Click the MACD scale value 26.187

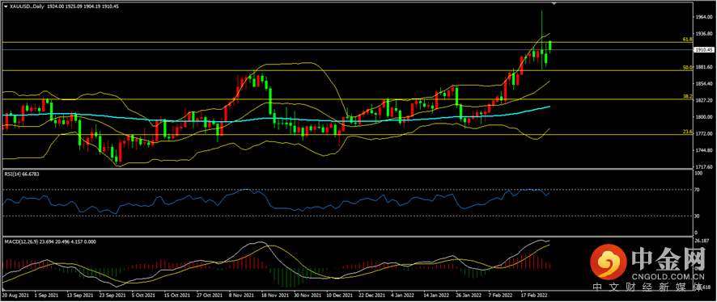pos(702,241)
